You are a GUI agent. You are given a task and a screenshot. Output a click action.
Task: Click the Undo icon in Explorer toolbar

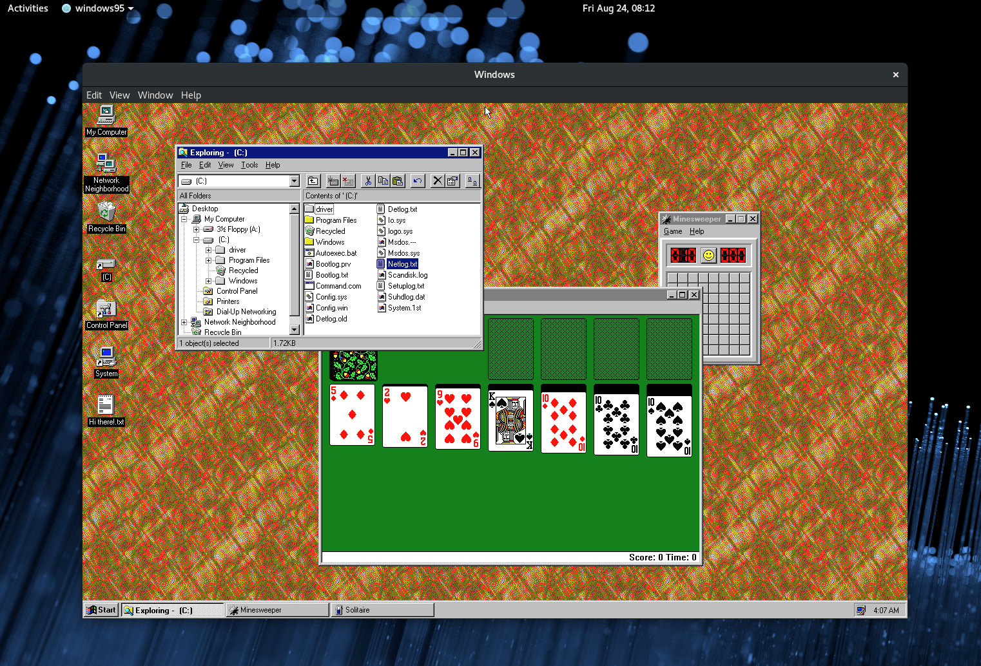(x=417, y=181)
